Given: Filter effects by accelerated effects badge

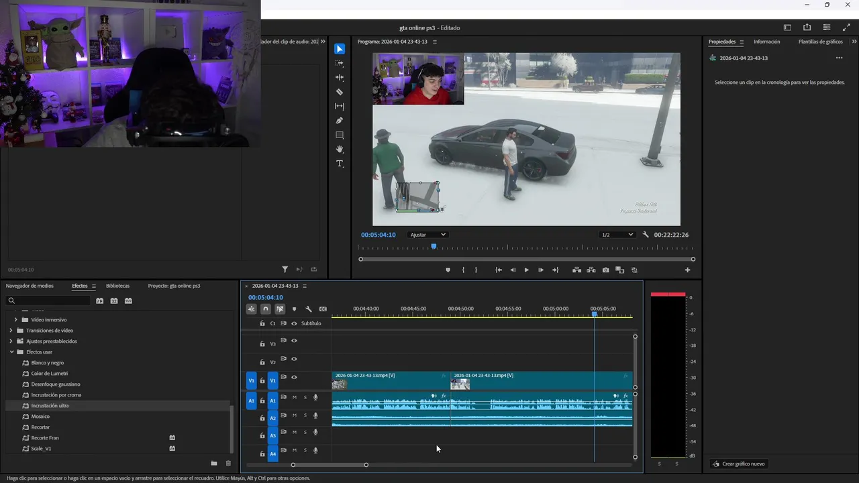Looking at the screenshot, I should point(100,301).
